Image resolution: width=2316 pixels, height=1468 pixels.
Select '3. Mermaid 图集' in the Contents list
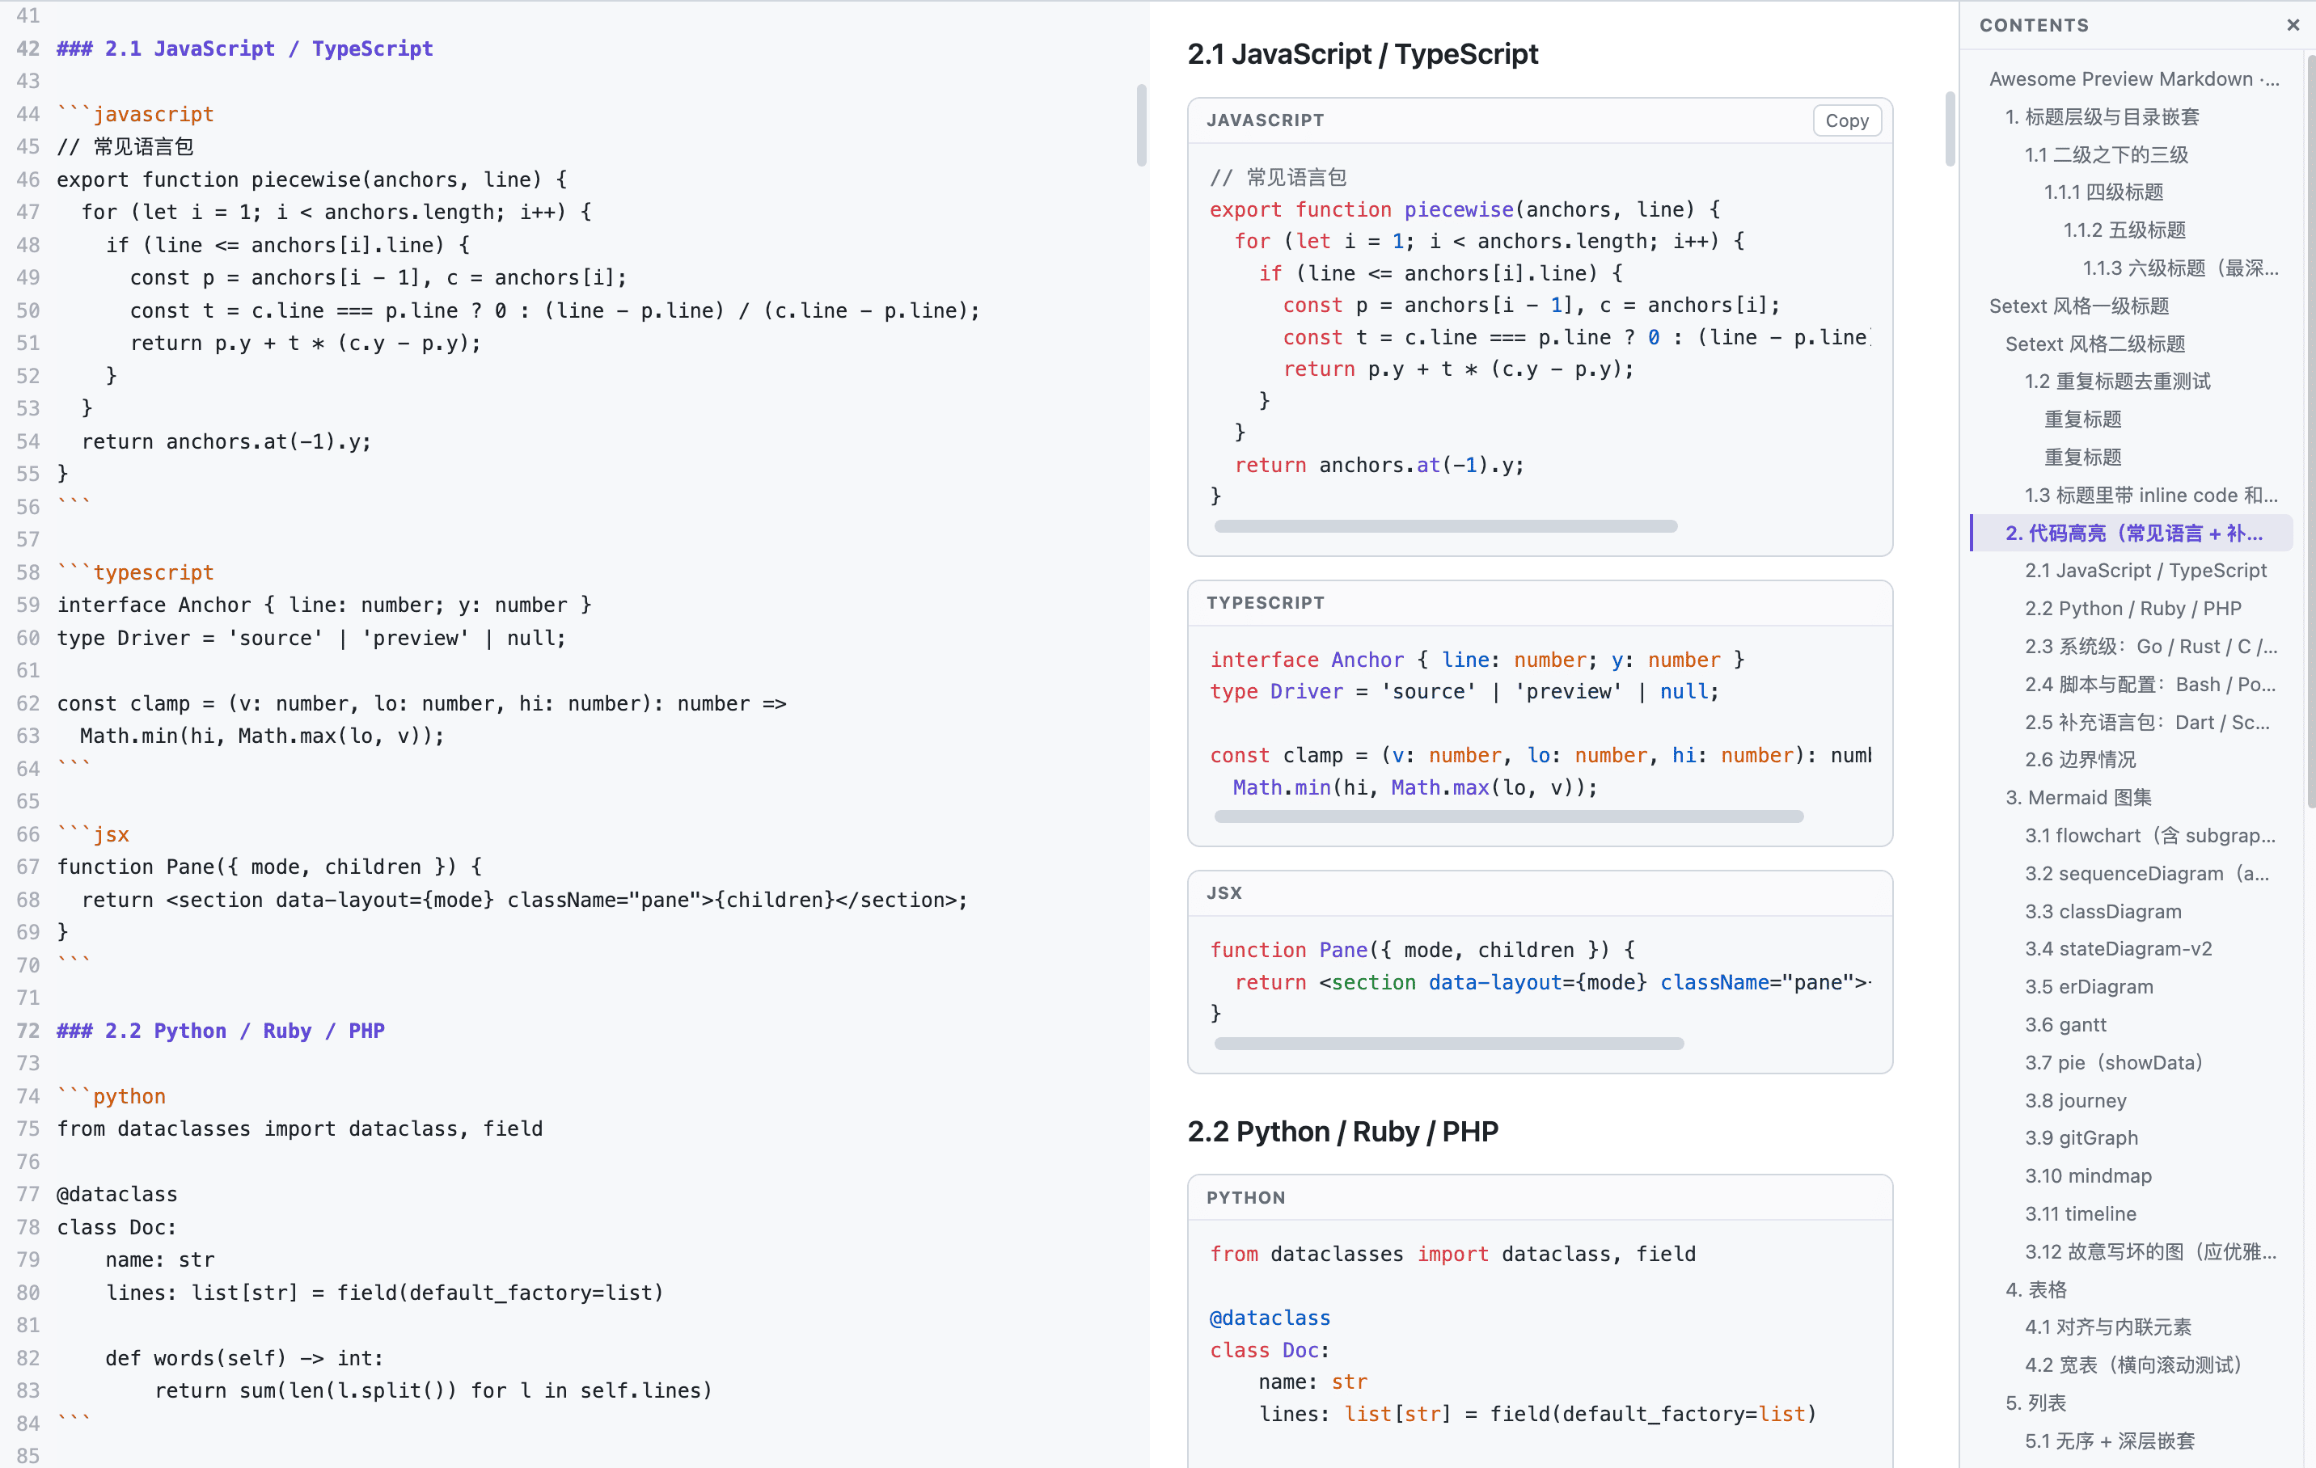[2077, 797]
